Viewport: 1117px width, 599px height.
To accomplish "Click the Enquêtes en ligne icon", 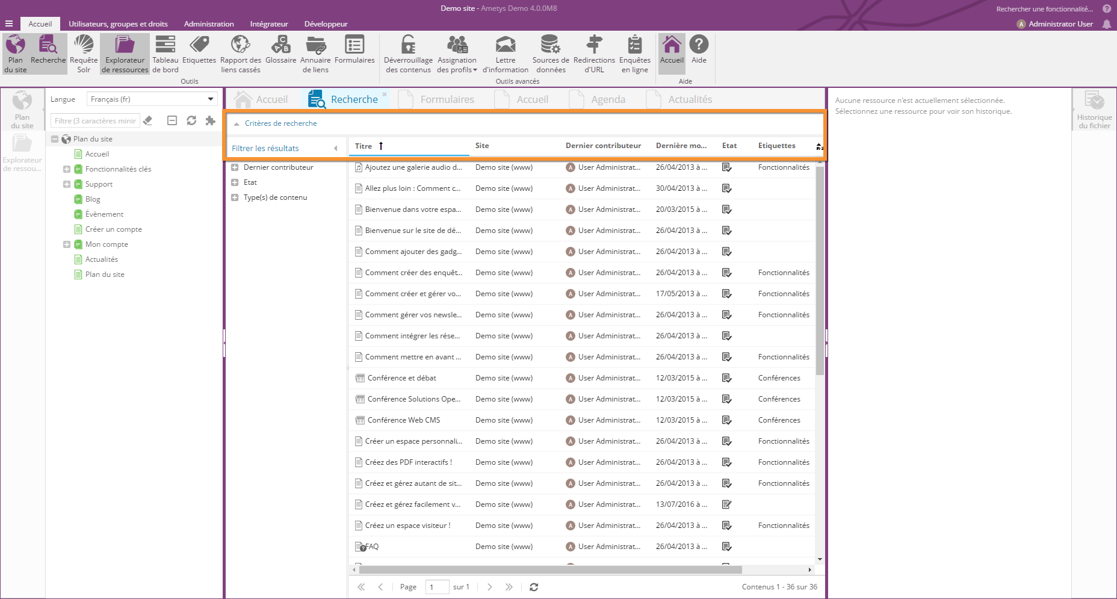I will [x=634, y=54].
